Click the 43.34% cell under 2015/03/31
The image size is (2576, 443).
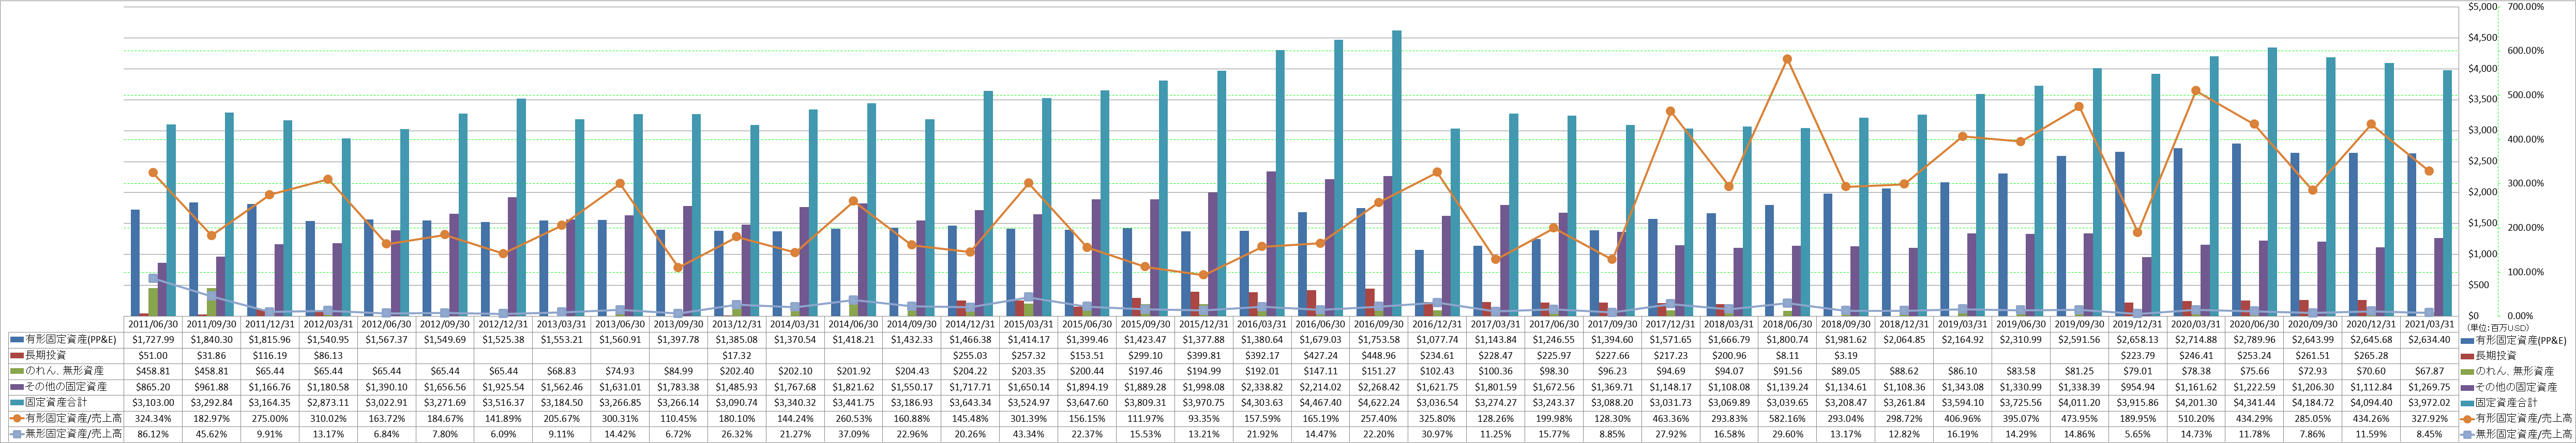[1029, 435]
